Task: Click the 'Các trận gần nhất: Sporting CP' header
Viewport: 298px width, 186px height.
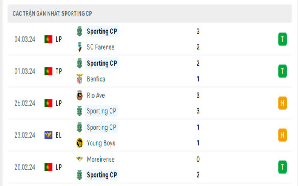Action: 53,13
